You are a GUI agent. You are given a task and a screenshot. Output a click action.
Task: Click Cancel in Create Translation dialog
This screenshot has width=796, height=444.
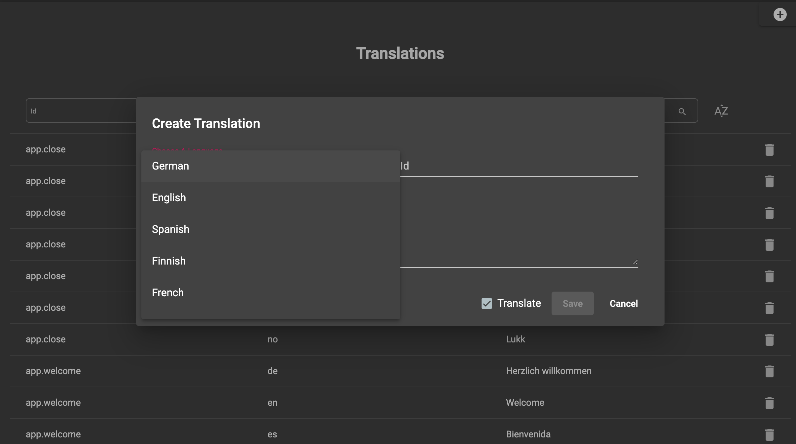click(x=623, y=303)
